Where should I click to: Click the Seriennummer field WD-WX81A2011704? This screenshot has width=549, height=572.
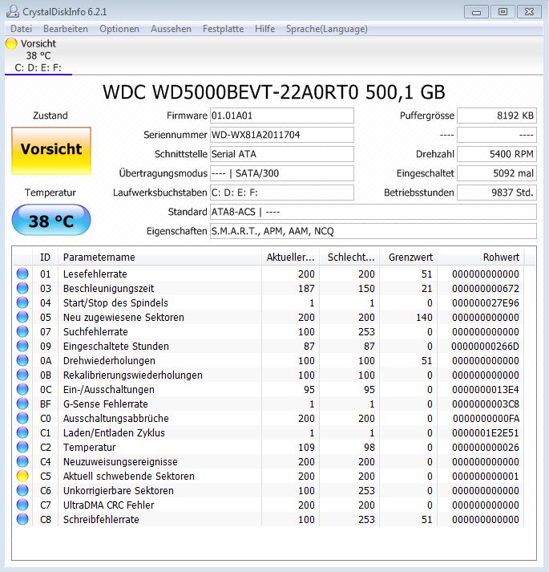pos(282,135)
